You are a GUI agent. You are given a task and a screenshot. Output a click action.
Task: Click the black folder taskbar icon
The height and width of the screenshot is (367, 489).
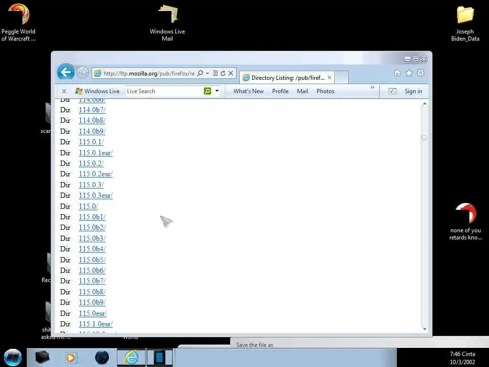[43, 357]
